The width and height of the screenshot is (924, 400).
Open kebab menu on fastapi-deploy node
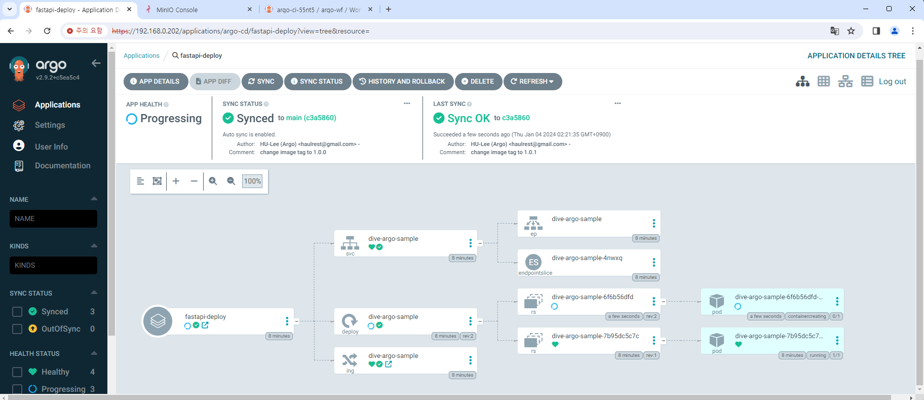[287, 321]
